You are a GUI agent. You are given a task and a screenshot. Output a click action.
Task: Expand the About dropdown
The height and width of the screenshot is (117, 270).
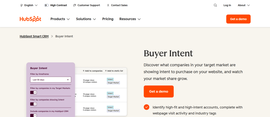pyautogui.click(x=244, y=5)
